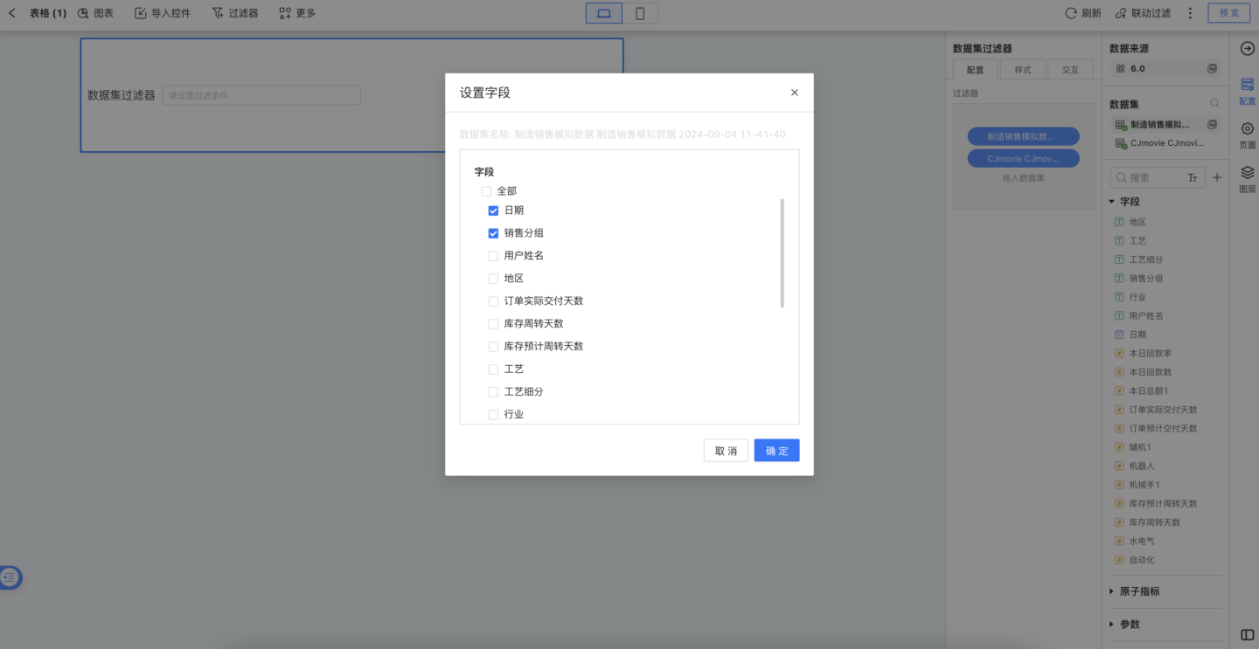Click the 取消 cancel button
The height and width of the screenshot is (649, 1259).
pyautogui.click(x=726, y=451)
